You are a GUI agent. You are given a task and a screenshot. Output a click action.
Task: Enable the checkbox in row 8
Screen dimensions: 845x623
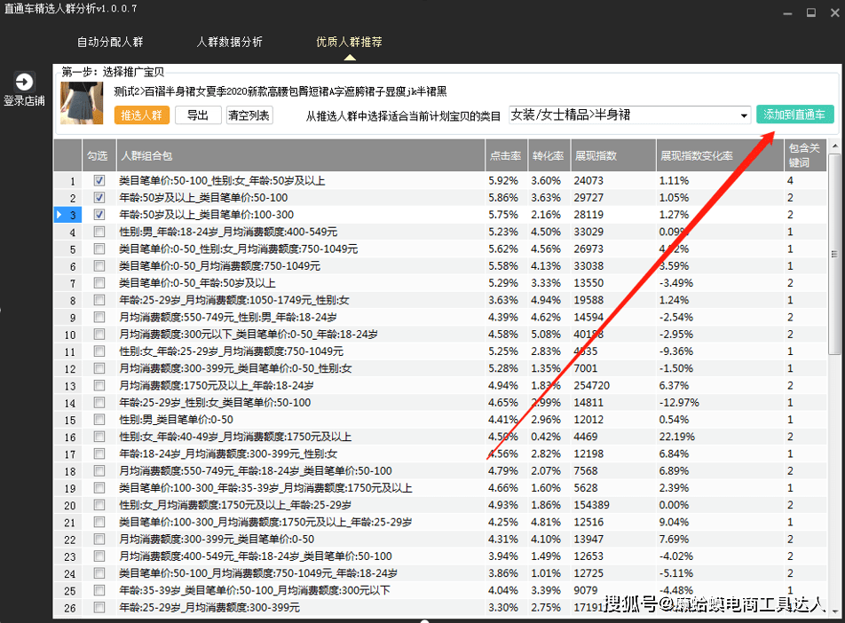[x=99, y=300]
